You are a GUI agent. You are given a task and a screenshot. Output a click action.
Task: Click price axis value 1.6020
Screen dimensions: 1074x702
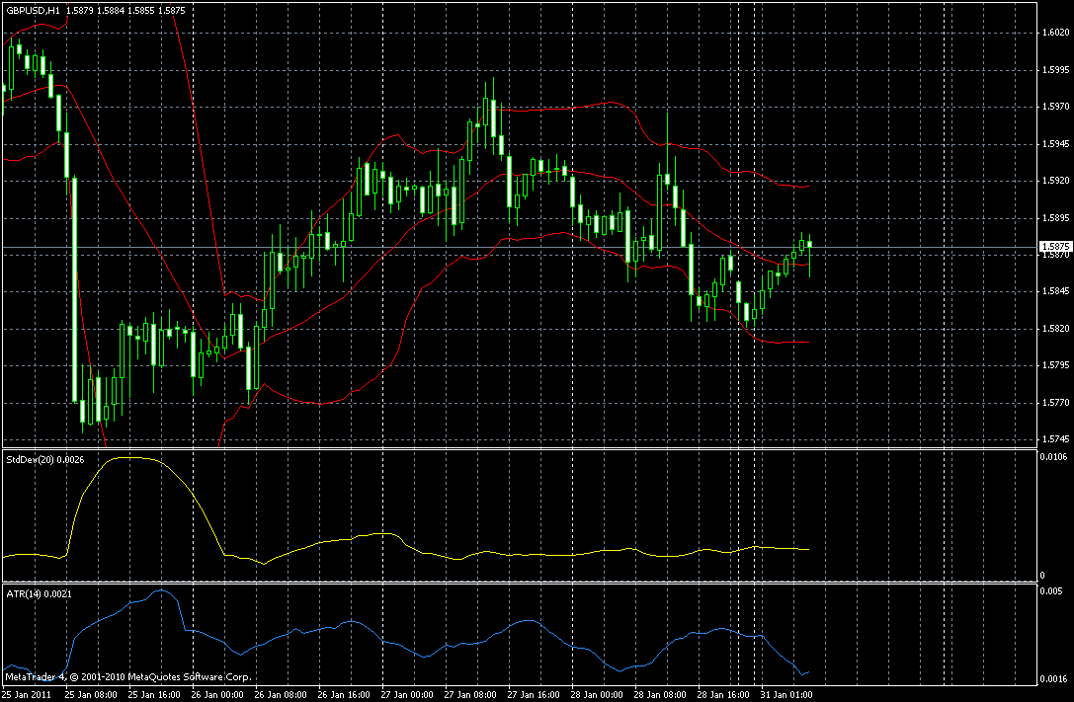click(1055, 33)
